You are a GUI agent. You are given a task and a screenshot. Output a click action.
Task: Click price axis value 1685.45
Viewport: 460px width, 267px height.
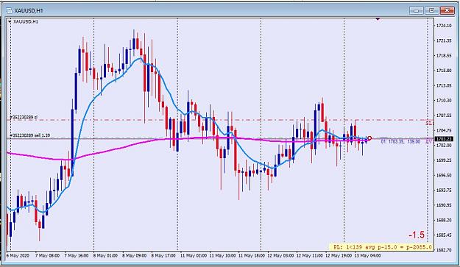pyautogui.click(x=444, y=235)
